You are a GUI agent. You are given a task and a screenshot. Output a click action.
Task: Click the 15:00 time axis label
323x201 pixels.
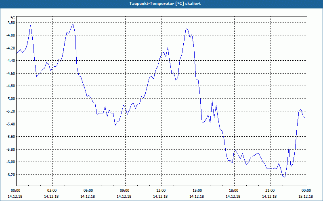pos(198,191)
